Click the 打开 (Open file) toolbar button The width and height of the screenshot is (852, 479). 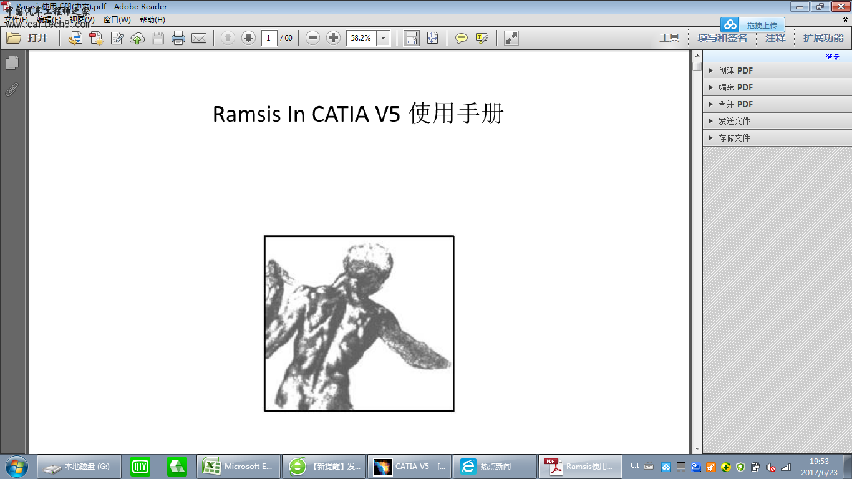(27, 38)
